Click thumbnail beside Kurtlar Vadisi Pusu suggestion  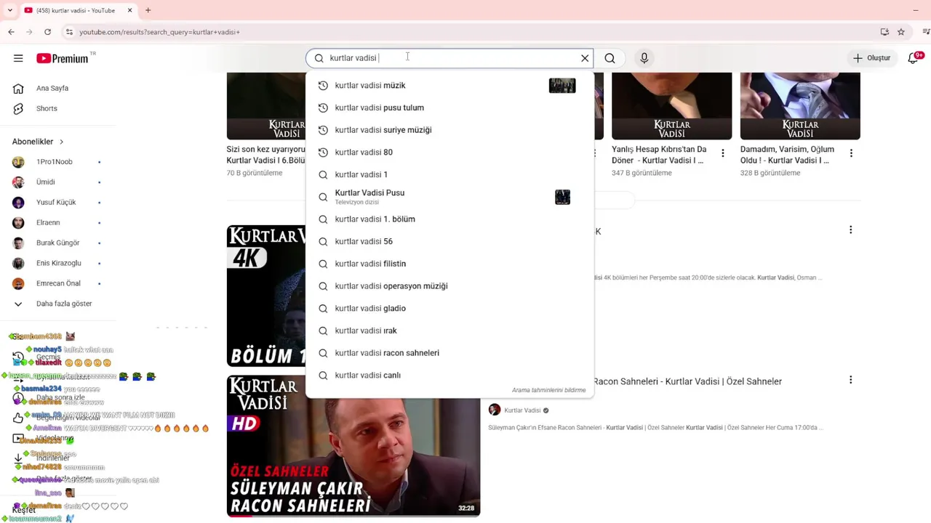[563, 197]
